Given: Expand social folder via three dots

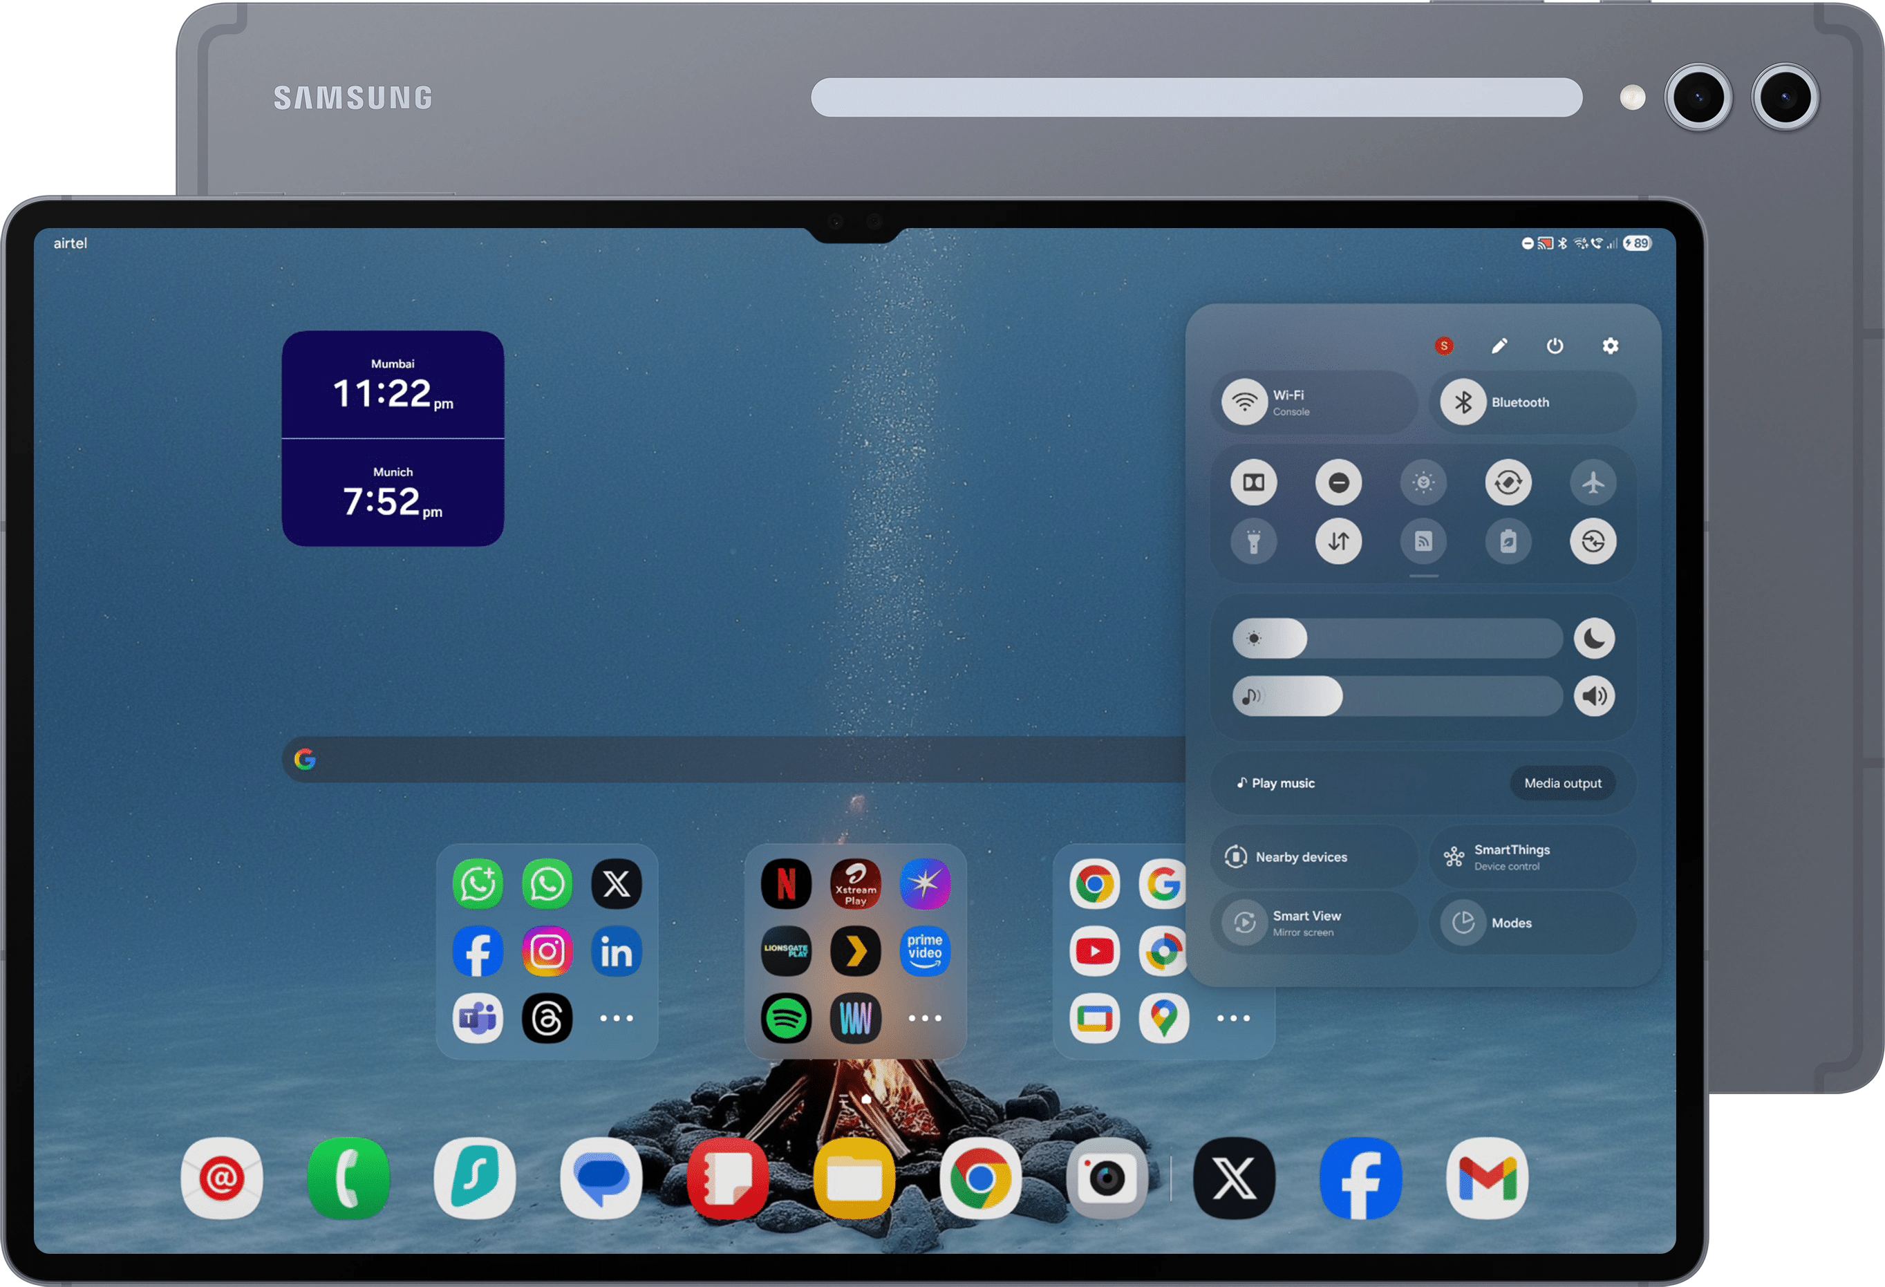Looking at the screenshot, I should pos(616,1017).
